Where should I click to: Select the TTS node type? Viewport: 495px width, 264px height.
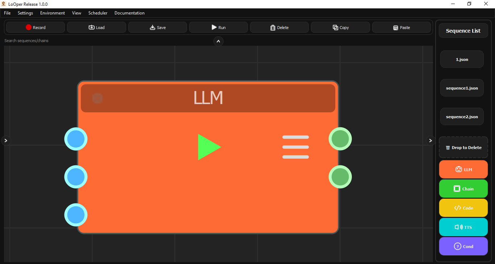tap(463, 227)
